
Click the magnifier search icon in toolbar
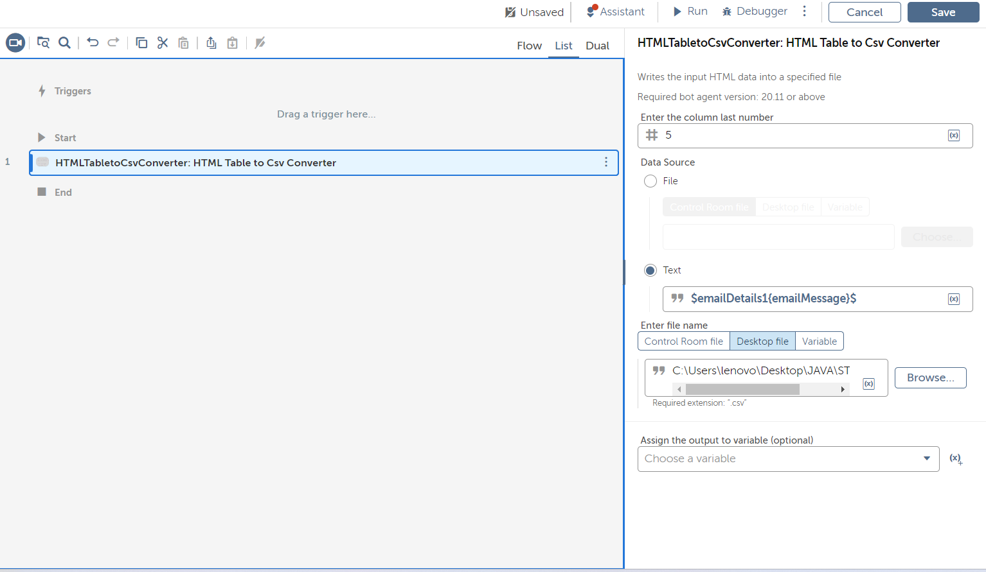coord(64,43)
